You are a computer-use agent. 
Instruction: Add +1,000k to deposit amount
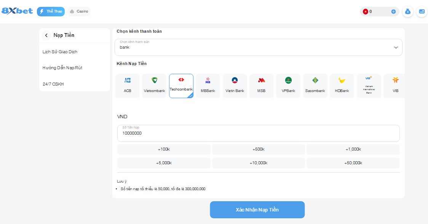coord(353,149)
